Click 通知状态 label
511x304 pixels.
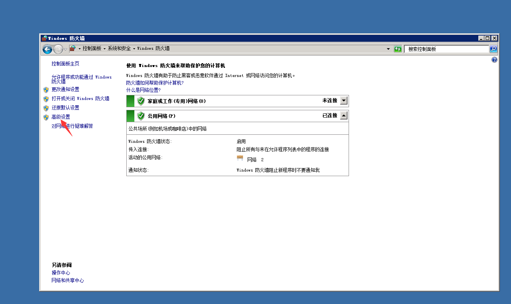click(x=139, y=170)
